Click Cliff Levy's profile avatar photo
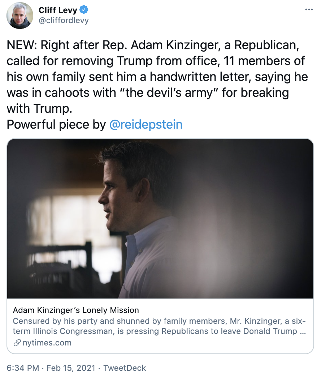Image resolution: width=317 pixels, height=378 pixels. click(x=20, y=15)
